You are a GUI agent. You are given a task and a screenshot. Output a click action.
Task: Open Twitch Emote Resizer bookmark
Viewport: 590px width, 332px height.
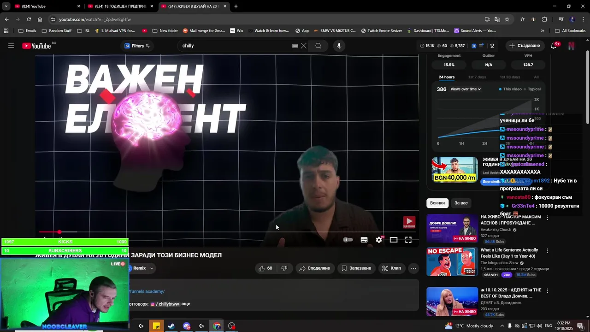[x=381, y=31]
